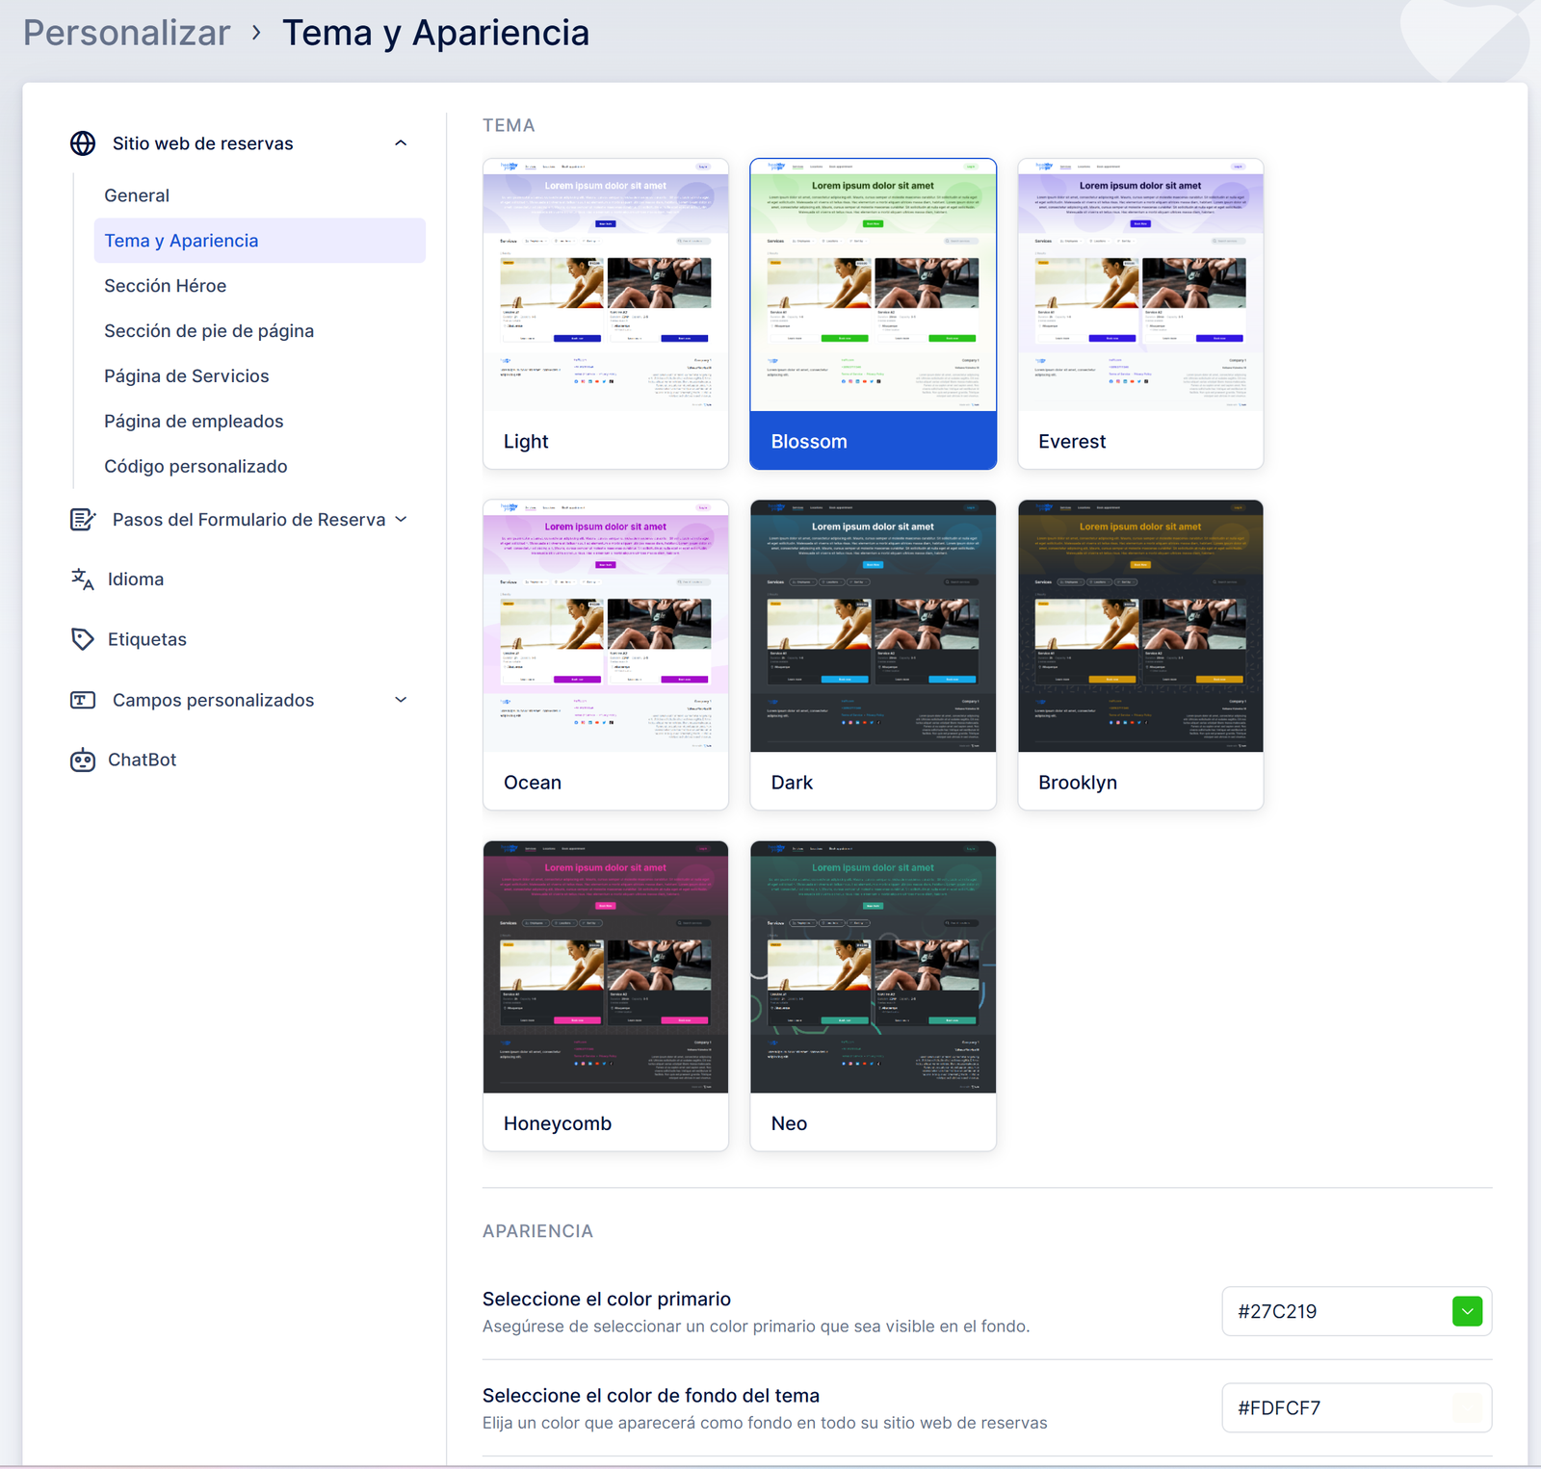The image size is (1541, 1469).
Task: Open Sección de pie de página
Action: tap(209, 331)
